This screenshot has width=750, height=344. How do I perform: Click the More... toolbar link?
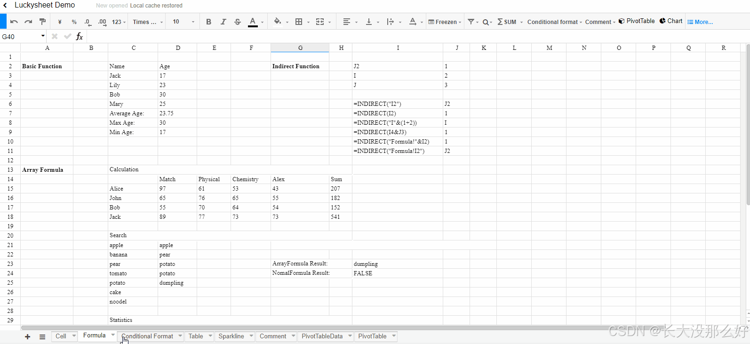pyautogui.click(x=700, y=22)
